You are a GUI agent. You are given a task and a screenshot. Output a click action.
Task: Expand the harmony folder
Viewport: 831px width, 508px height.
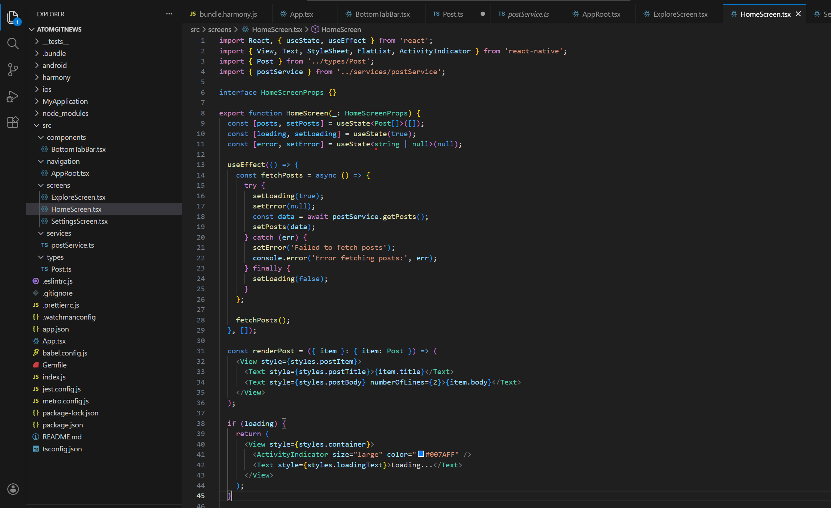tap(37, 77)
